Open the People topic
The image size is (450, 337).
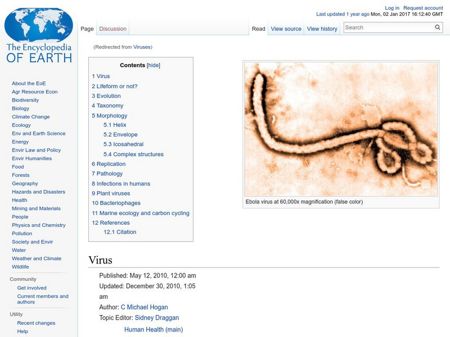pos(20,217)
